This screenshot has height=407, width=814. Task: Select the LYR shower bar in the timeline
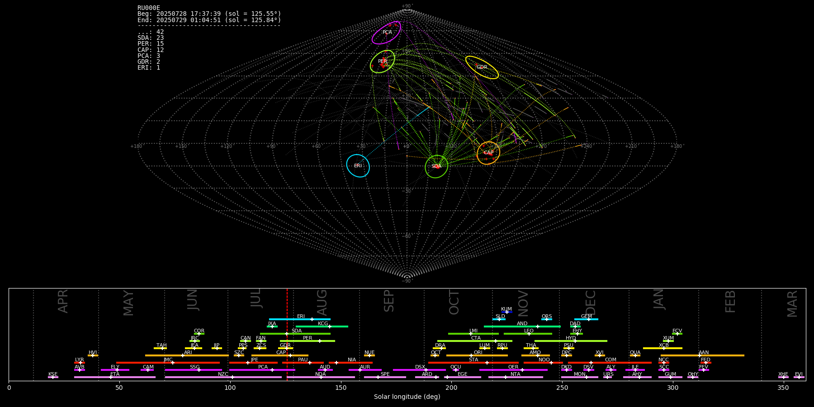tap(80, 363)
